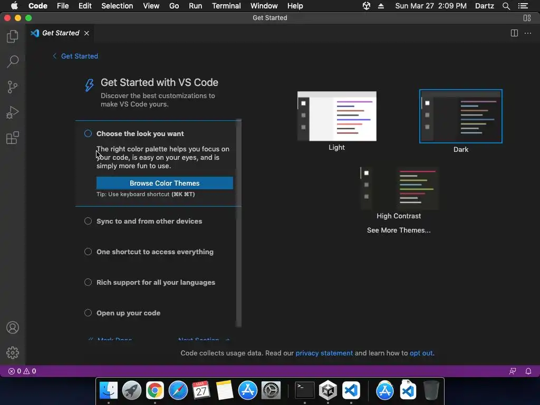540x405 pixels.
Task: Open the Extensions view
Action: coord(13,138)
